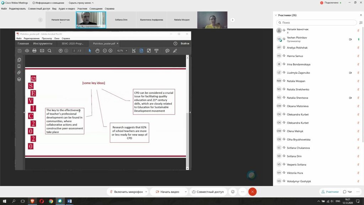The height and width of the screenshot is (205, 364).
Task: Click the add comment bubble icon
Action: pyautogui.click(x=167, y=51)
